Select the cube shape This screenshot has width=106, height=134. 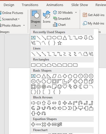91,81
